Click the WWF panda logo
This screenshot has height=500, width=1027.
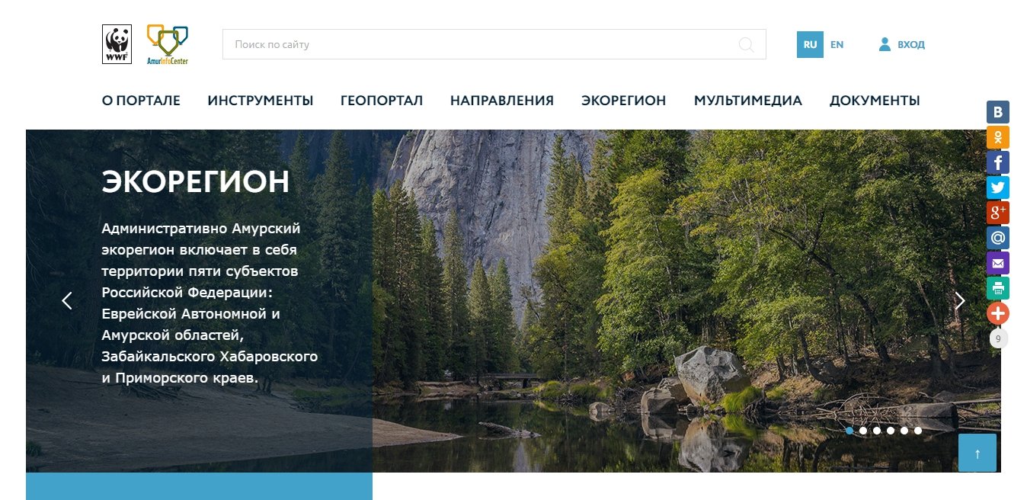tap(117, 44)
